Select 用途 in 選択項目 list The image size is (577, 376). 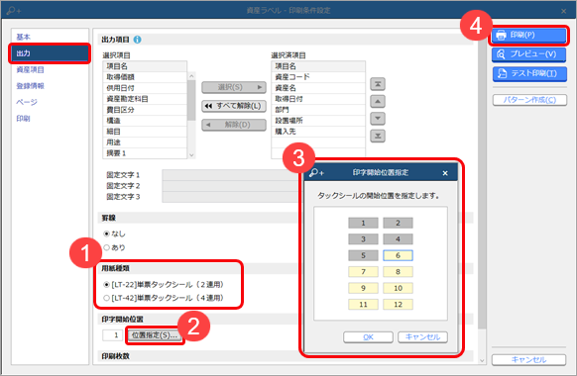click(x=145, y=142)
